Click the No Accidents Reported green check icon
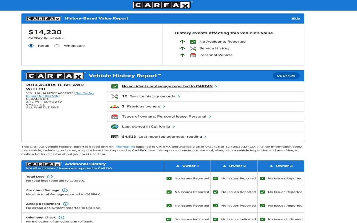The image size is (357, 223). 193,42
